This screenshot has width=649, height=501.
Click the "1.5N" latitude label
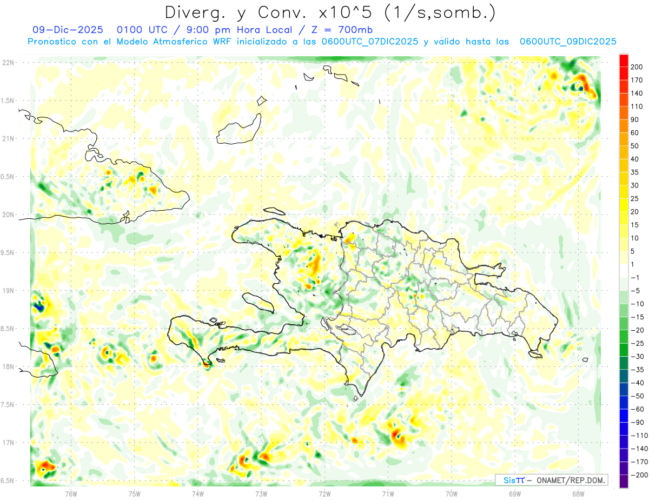[x=8, y=101]
